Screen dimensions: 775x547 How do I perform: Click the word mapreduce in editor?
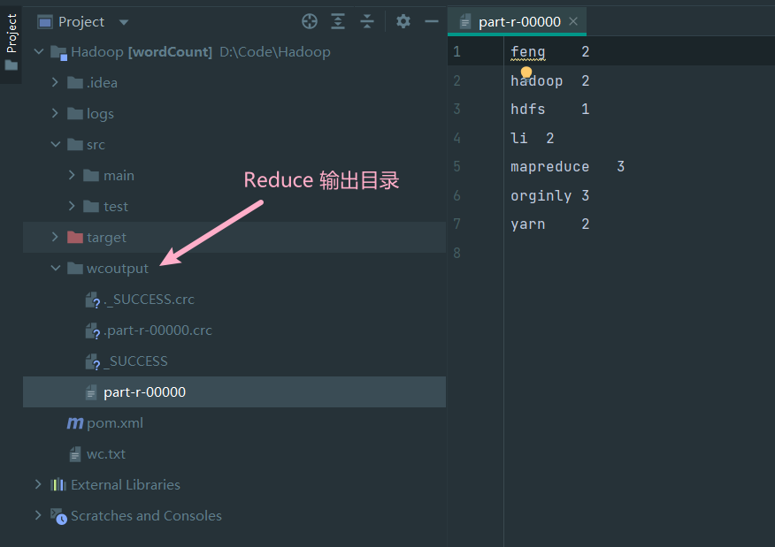[x=549, y=167]
